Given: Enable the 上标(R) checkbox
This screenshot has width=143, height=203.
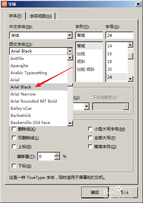Looking at the screenshot, I should (14, 147).
